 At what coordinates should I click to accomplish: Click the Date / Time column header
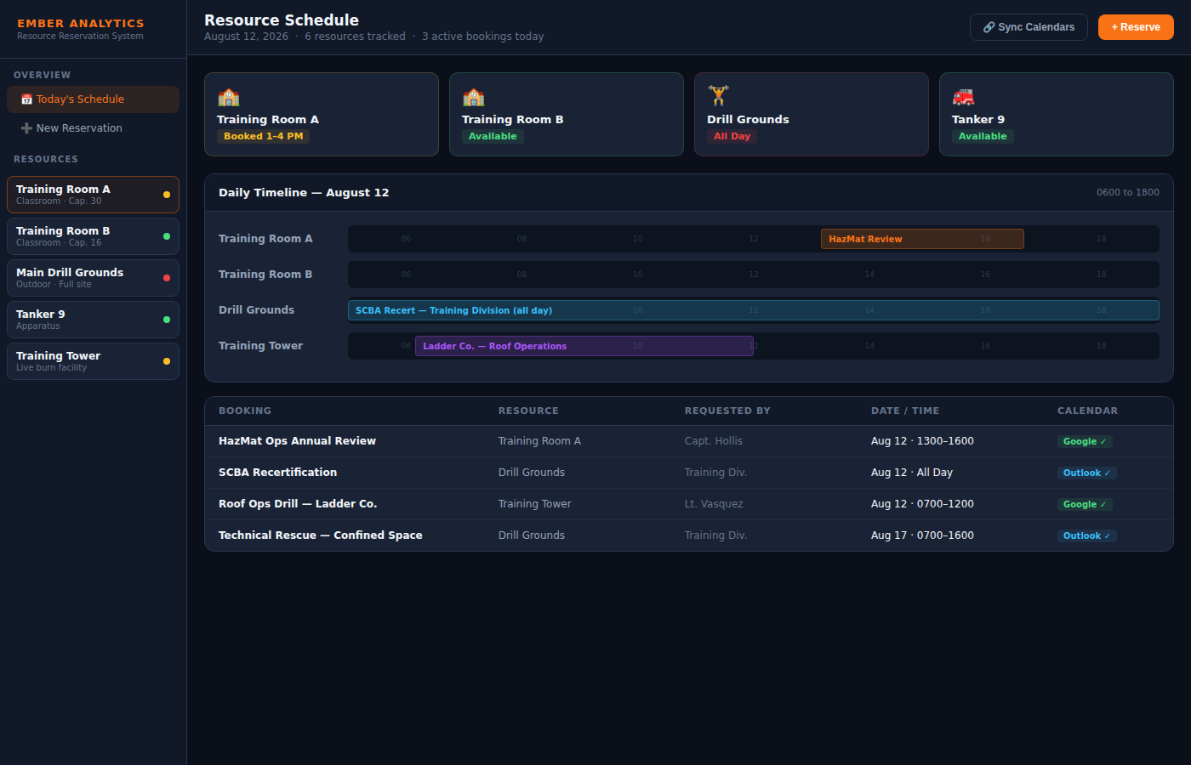(x=905, y=411)
